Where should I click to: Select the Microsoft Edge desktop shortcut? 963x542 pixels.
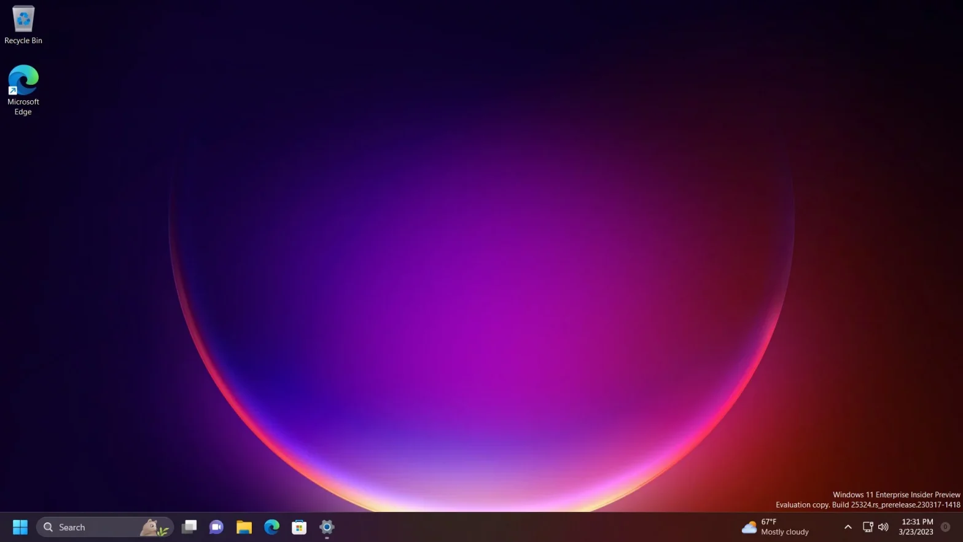(23, 90)
